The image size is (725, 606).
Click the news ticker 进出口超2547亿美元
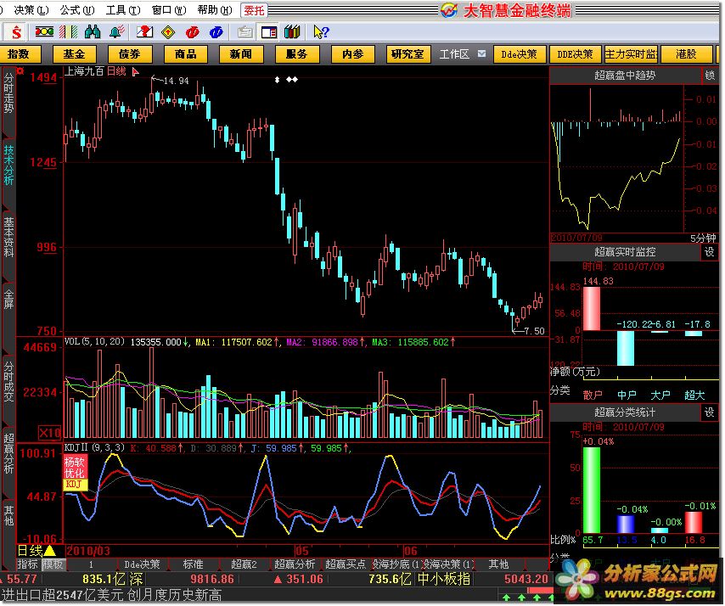[63, 594]
